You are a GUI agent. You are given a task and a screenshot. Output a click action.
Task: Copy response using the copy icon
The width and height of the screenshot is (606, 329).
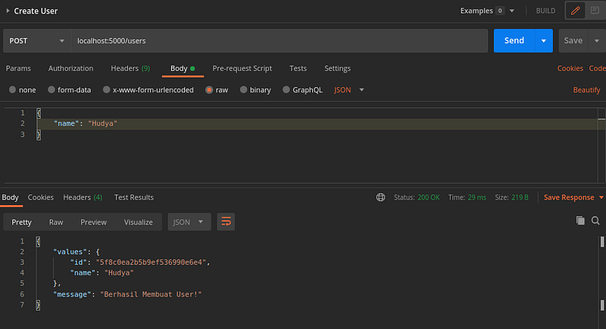click(580, 220)
